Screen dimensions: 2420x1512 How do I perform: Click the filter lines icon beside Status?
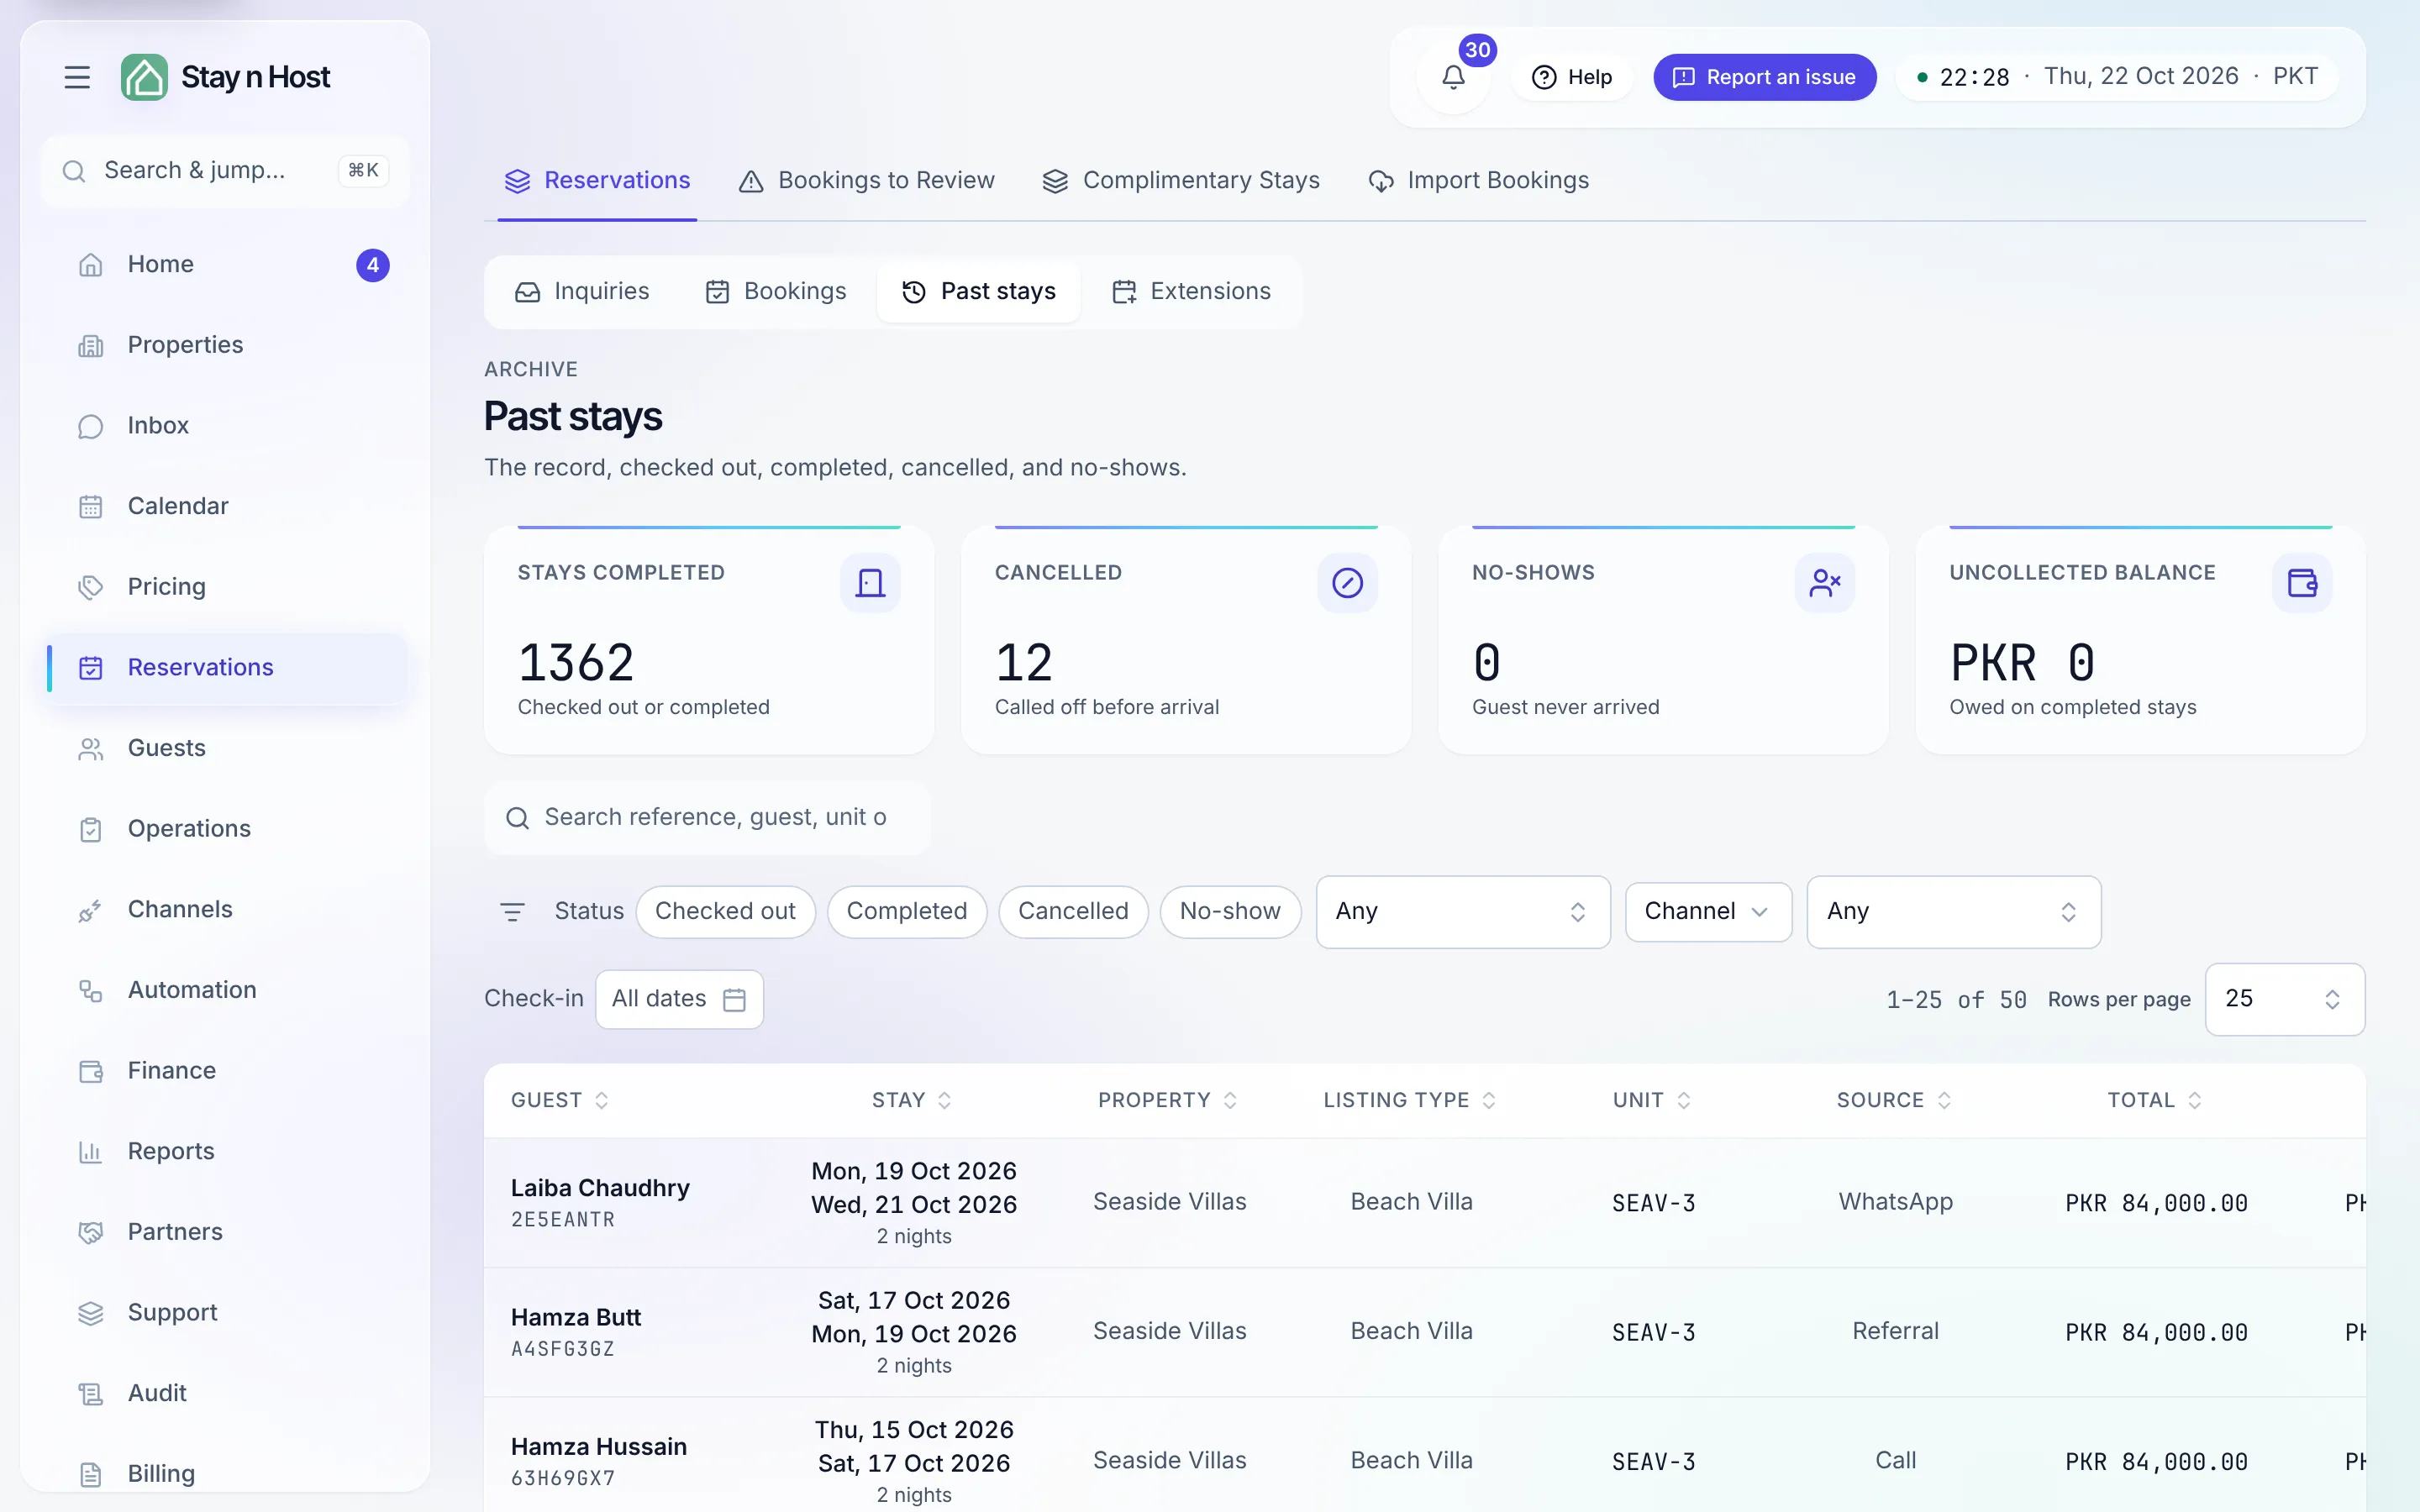tap(512, 911)
